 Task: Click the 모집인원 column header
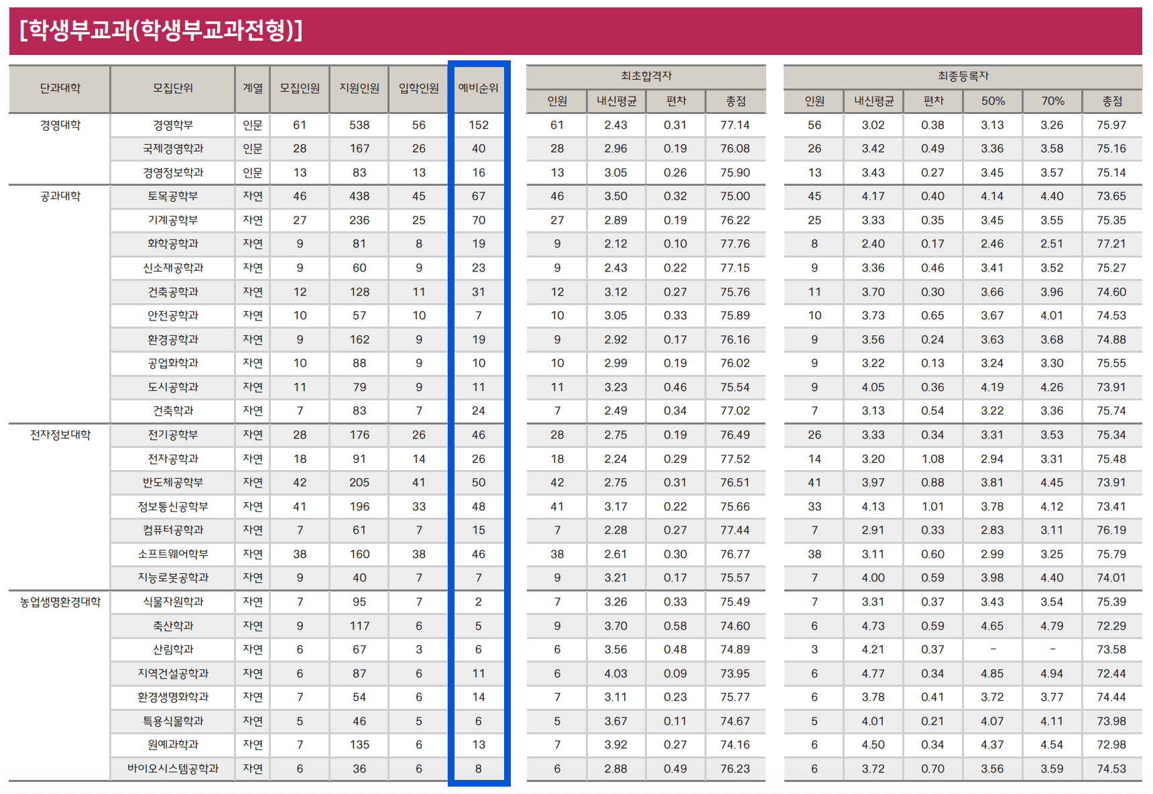[x=300, y=89]
